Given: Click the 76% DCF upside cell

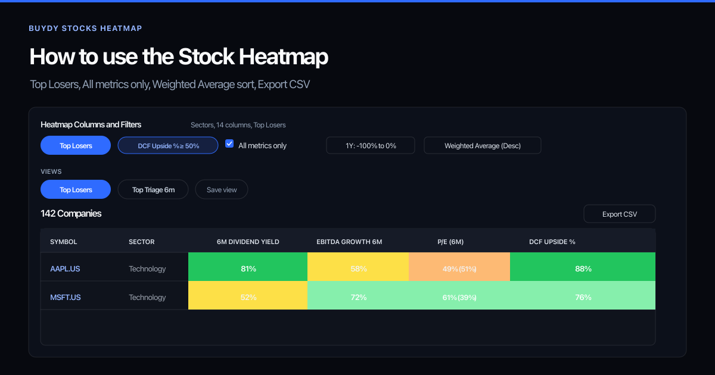Looking at the screenshot, I should (x=583, y=295).
